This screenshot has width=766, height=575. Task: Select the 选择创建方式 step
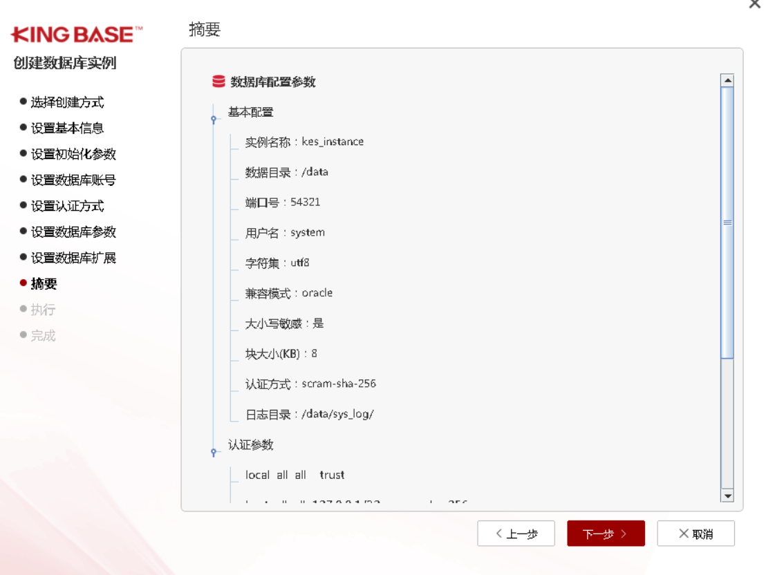[x=67, y=102]
